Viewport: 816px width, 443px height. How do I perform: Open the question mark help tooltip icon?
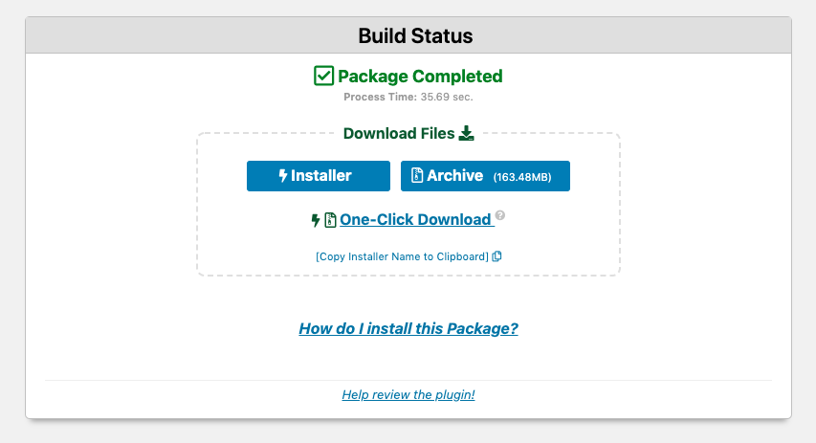500,215
